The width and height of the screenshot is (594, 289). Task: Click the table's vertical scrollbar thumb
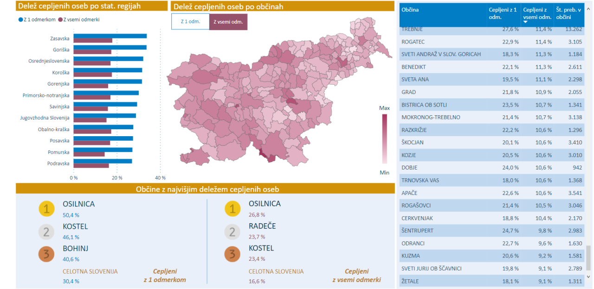(x=589, y=257)
